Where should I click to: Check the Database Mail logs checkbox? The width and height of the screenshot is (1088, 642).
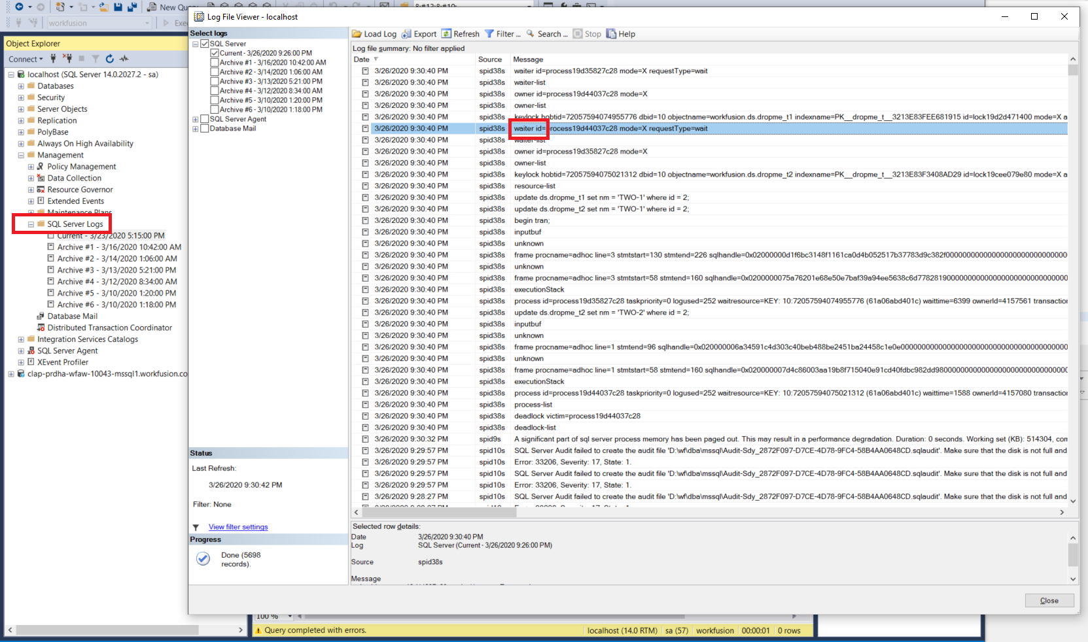click(205, 128)
